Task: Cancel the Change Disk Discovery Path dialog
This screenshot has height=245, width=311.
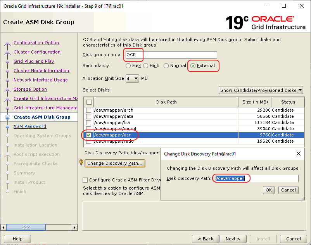Action: click(289, 190)
